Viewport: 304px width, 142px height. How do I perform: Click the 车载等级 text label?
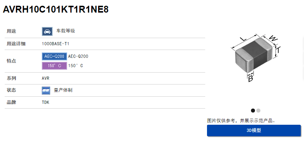(x=66, y=31)
